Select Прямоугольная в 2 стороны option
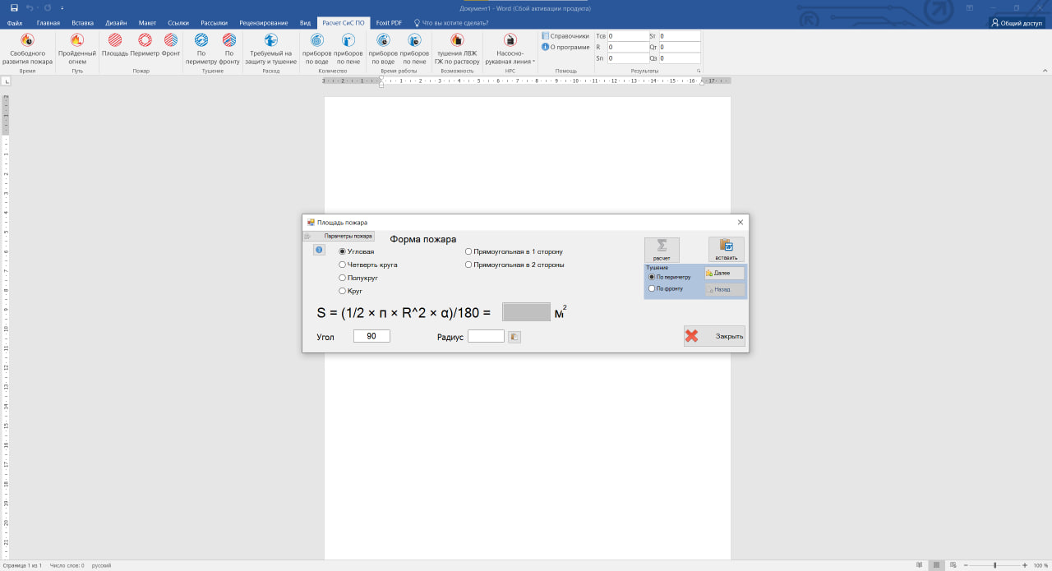This screenshot has width=1052, height=571. 468,265
